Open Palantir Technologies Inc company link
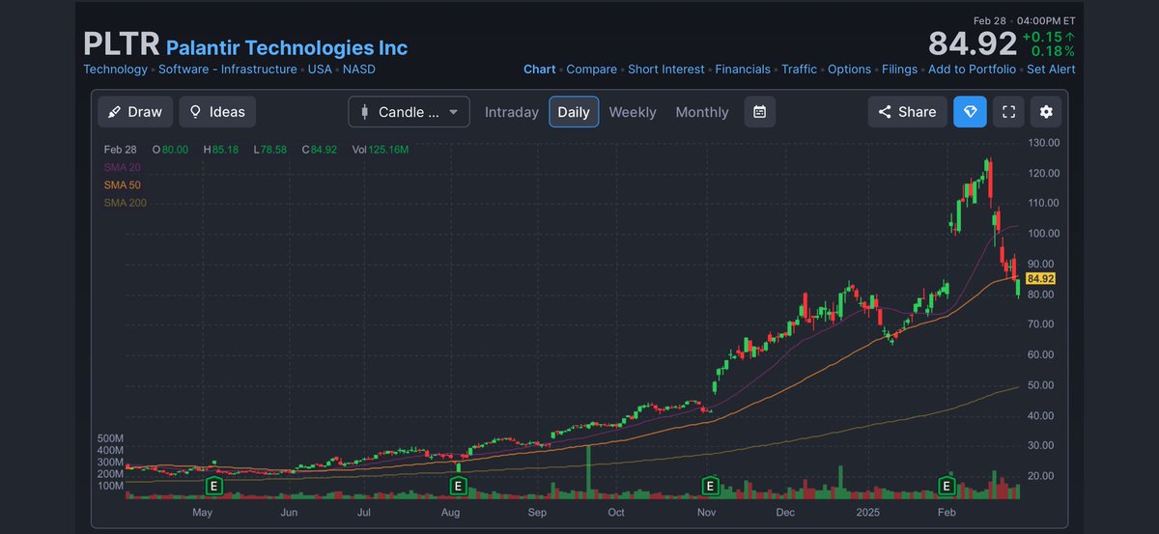Viewport: 1159px width, 534px height. (x=287, y=47)
